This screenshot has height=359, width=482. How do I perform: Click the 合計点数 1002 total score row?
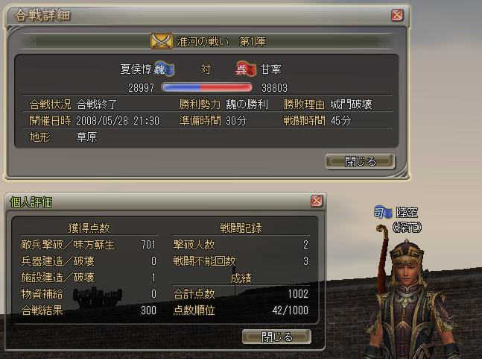pos(241,294)
